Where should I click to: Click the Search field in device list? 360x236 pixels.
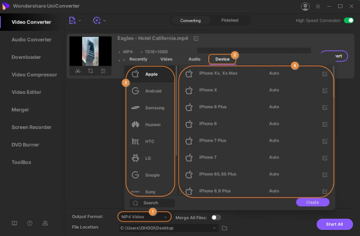click(x=152, y=203)
